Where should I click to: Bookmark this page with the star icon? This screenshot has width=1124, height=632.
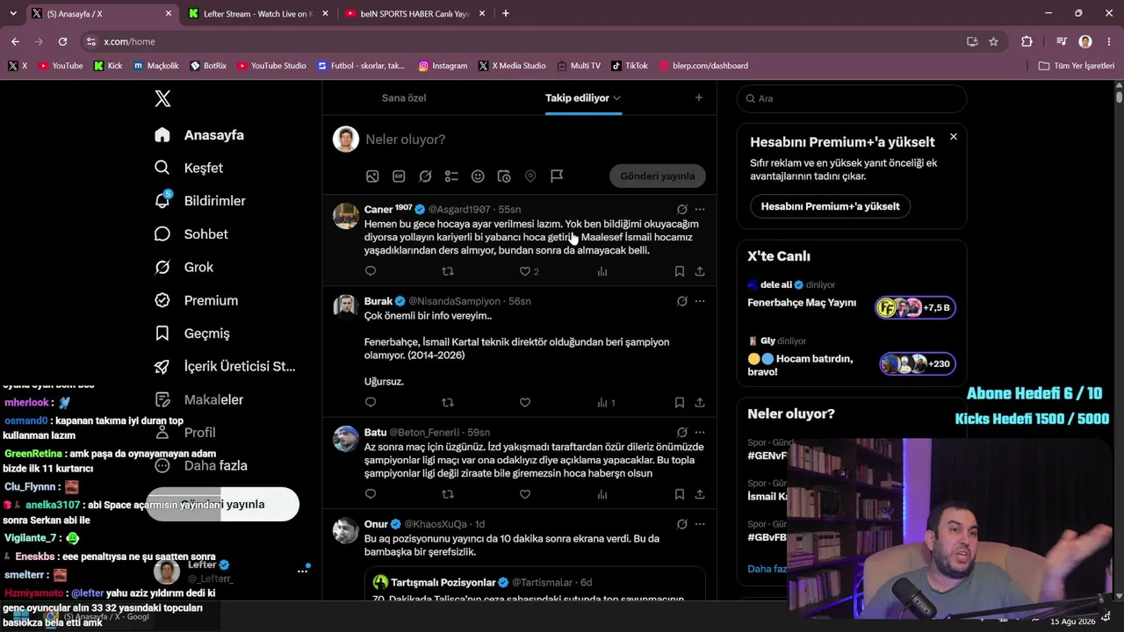point(993,41)
